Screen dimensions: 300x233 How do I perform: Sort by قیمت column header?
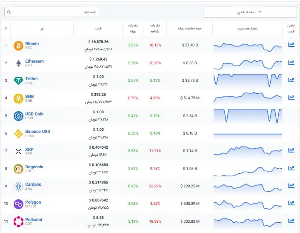(x=98, y=29)
